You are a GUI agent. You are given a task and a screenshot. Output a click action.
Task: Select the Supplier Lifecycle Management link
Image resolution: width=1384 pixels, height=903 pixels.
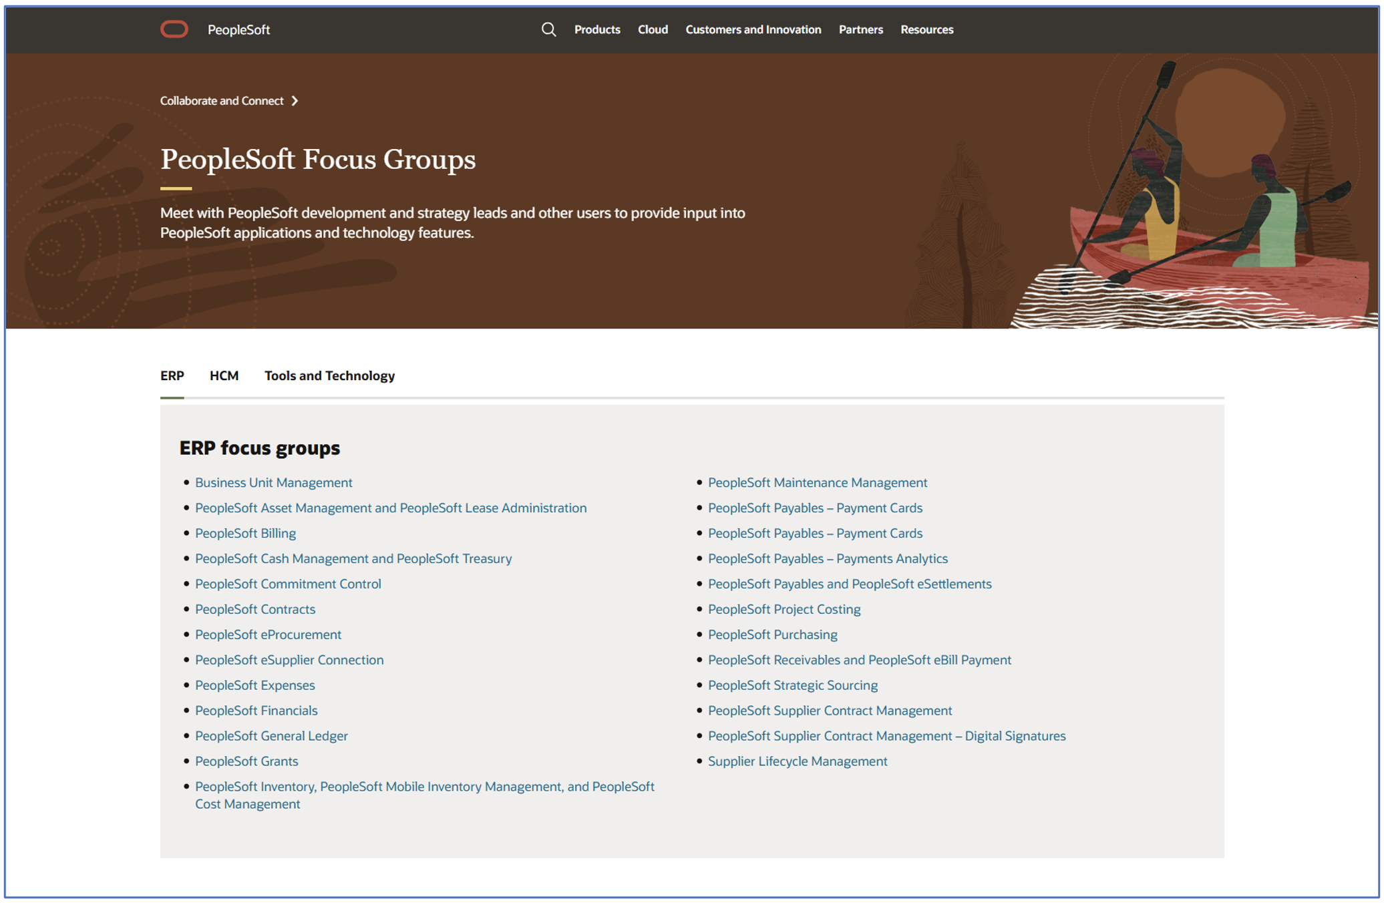coord(798,761)
